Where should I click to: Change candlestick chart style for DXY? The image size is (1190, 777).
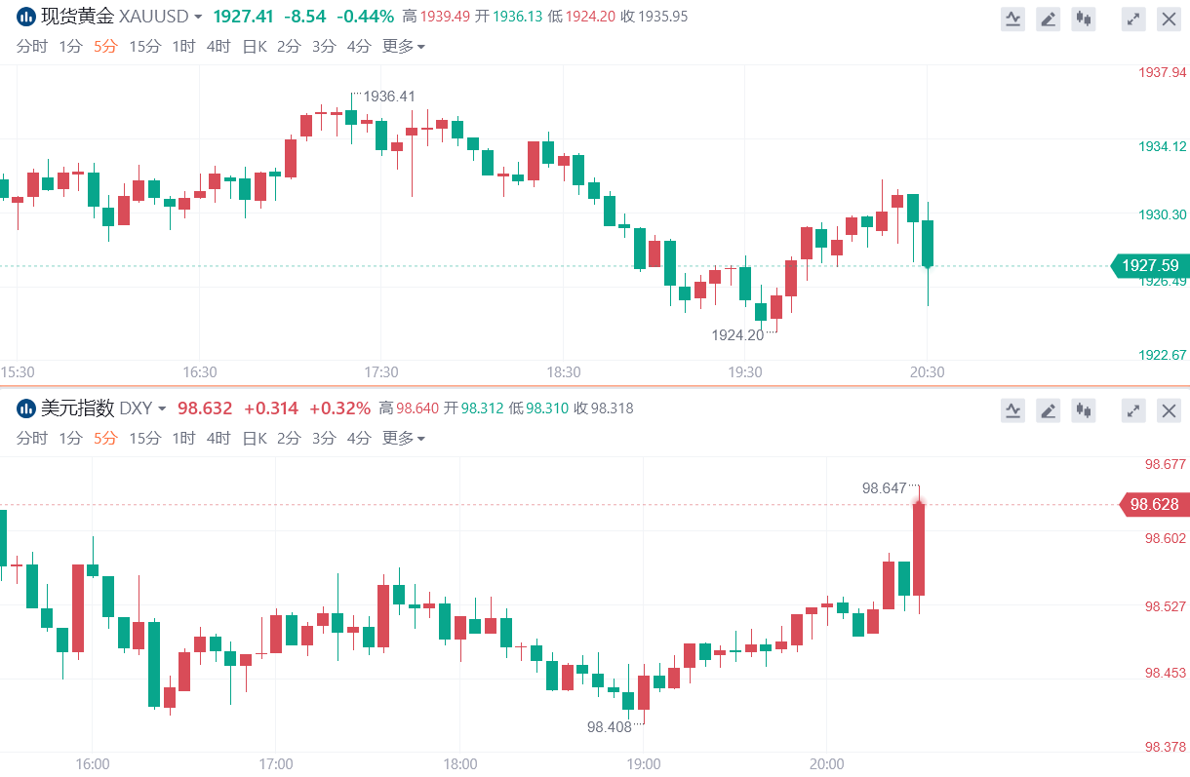click(x=1084, y=410)
